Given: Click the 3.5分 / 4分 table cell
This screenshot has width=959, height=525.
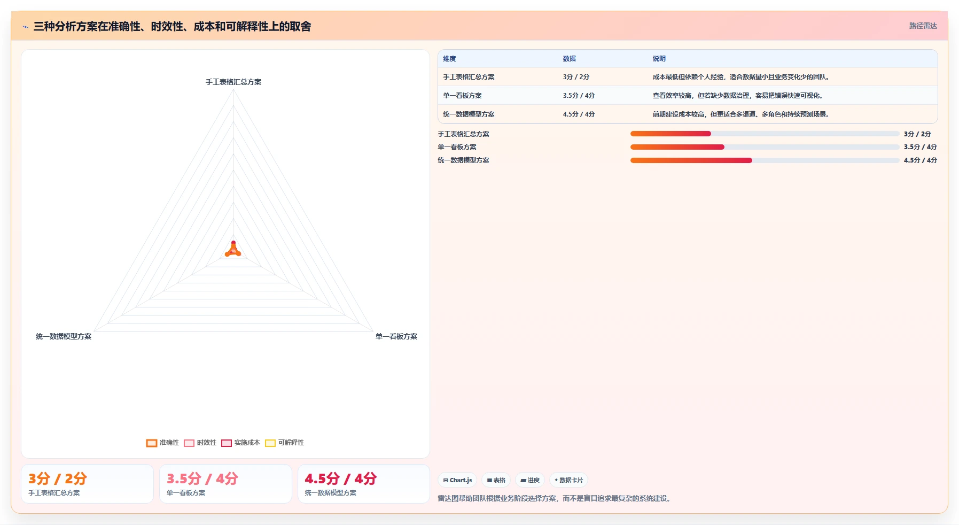Looking at the screenshot, I should [579, 96].
